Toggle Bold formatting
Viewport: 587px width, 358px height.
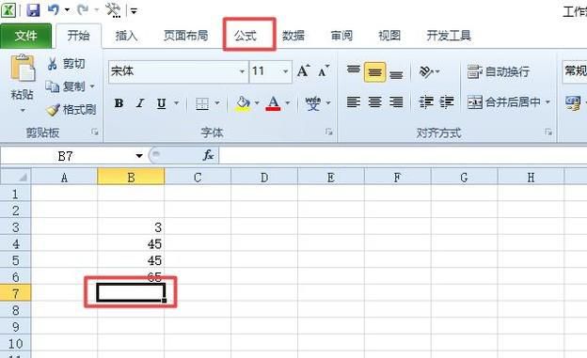[119, 102]
